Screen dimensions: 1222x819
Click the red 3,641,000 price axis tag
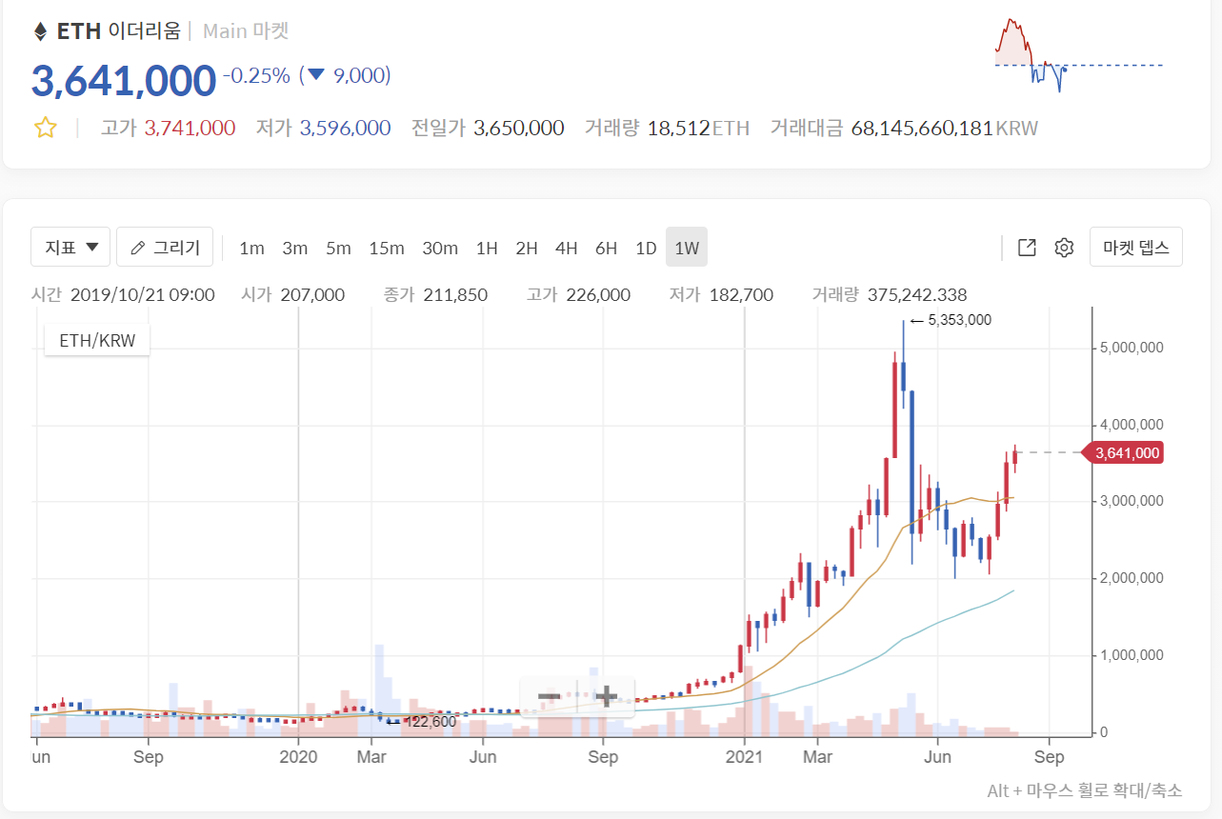coord(1123,453)
